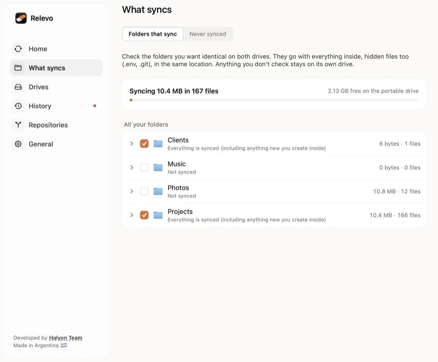The image size is (438, 362).
Task: Expand the Projects folder row
Action: tap(131, 215)
